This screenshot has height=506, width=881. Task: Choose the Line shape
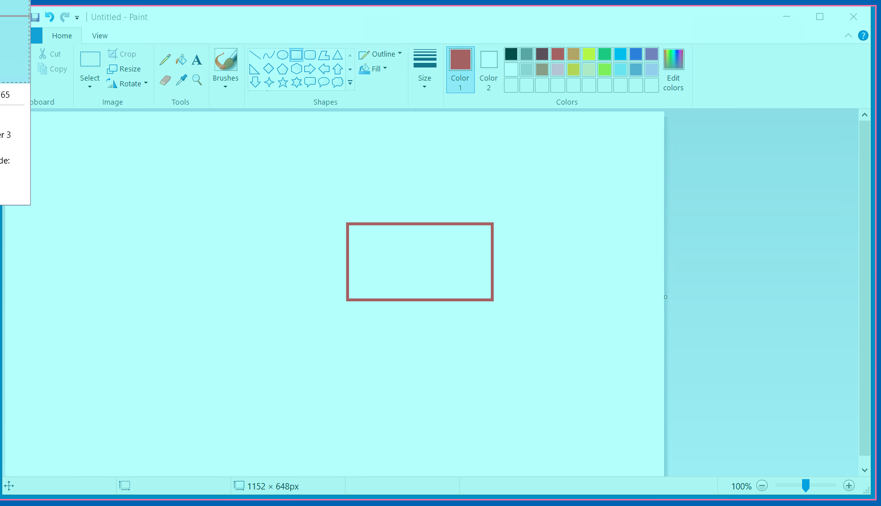coord(255,55)
